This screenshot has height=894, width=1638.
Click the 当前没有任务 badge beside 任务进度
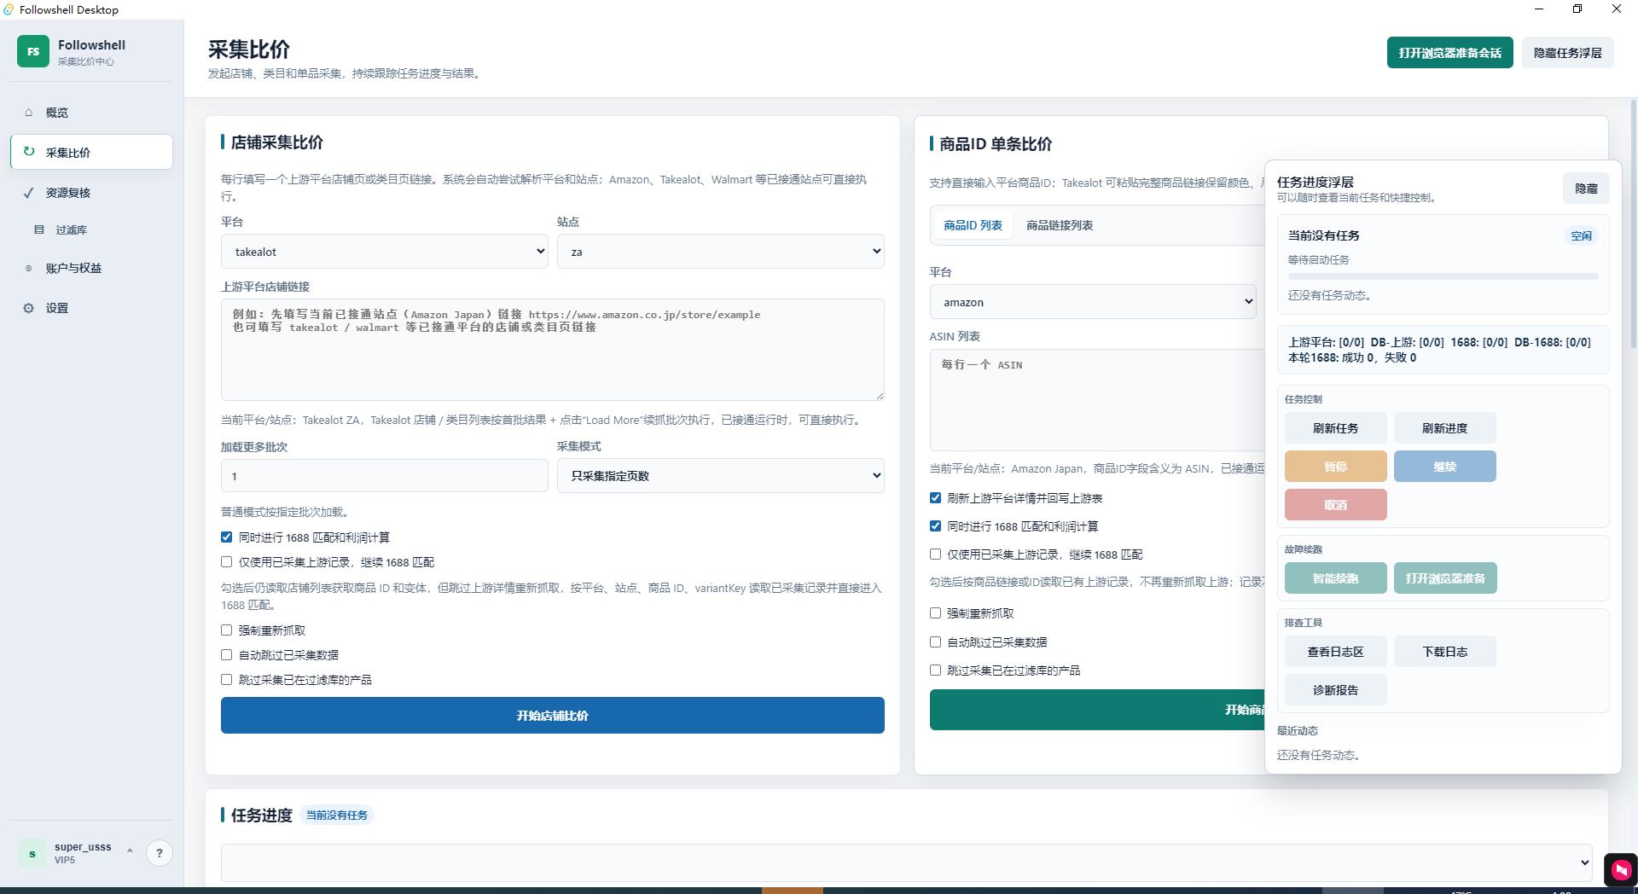(337, 816)
